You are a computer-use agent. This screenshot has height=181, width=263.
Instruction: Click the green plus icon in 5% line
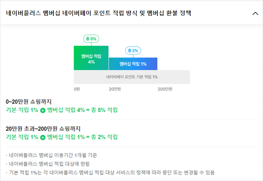click(x=43, y=110)
